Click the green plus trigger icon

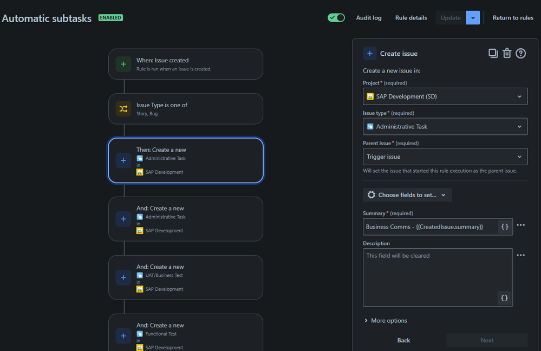(123, 64)
